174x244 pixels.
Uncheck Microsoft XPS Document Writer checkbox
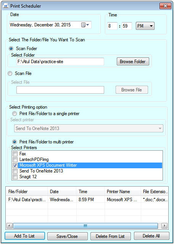(15, 166)
